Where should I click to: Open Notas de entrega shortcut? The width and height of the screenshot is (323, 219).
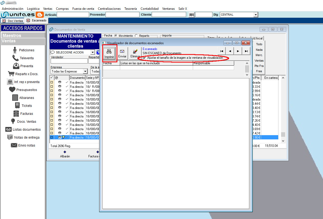tap(23, 137)
